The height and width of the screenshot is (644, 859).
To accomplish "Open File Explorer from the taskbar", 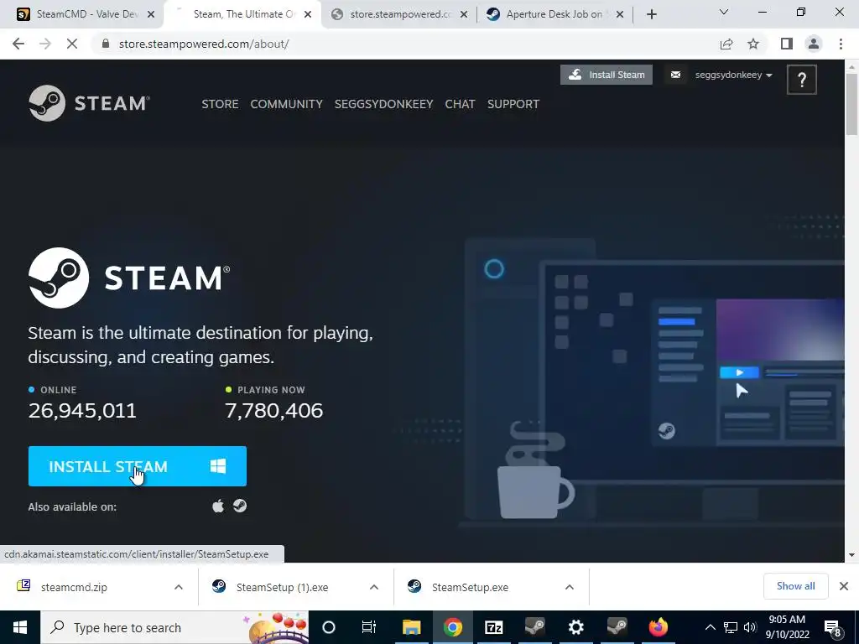I will point(411,627).
